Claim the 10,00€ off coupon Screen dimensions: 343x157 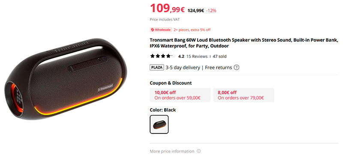(x=180, y=95)
